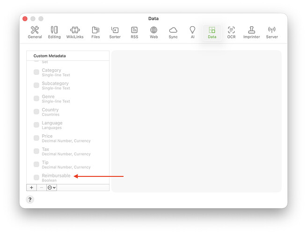Open the General preferences pane

(x=35, y=32)
